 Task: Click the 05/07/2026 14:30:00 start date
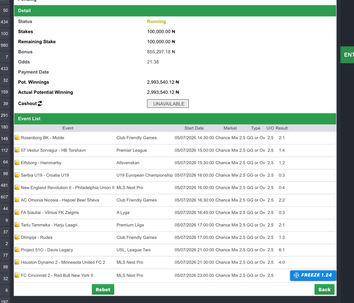[x=194, y=138]
